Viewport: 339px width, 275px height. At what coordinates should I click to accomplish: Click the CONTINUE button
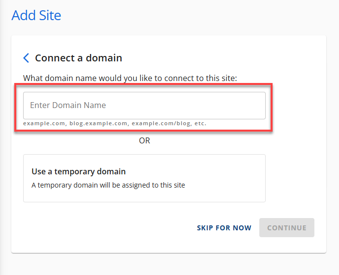(x=287, y=228)
